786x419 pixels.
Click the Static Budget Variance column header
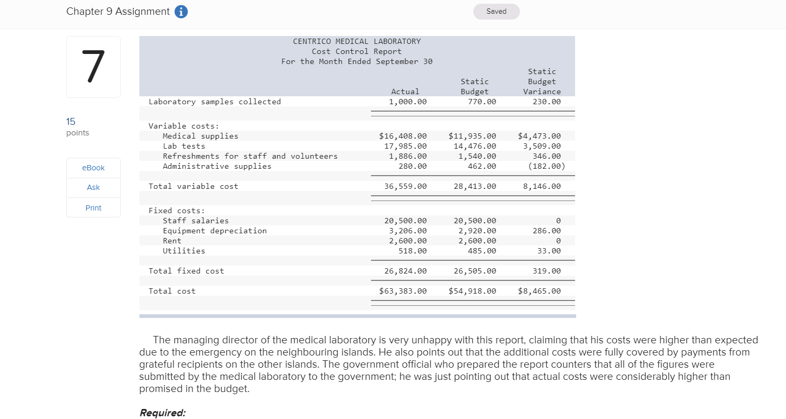pos(542,81)
